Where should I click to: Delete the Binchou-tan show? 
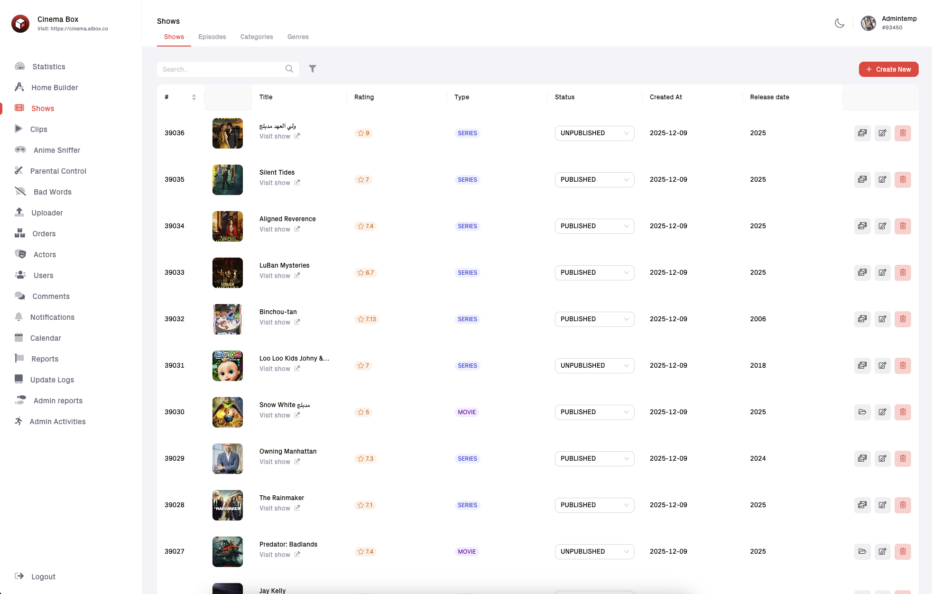(903, 319)
